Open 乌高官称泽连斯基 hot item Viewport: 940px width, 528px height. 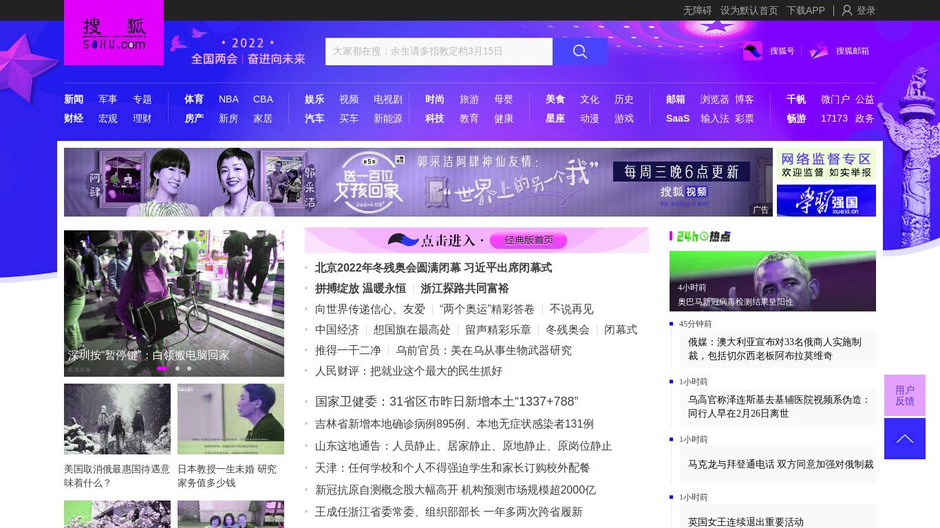(779, 406)
